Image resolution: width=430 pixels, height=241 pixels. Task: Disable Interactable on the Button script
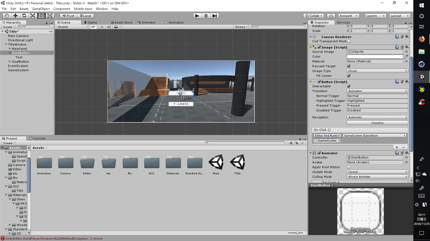[349, 86]
